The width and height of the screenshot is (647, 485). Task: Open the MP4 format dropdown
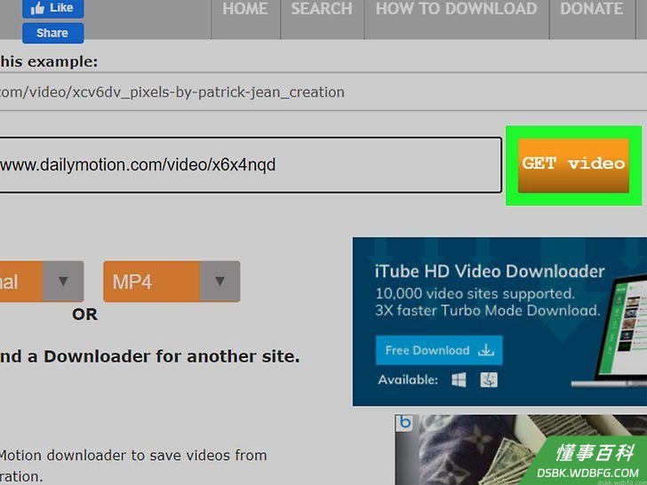[x=172, y=282]
